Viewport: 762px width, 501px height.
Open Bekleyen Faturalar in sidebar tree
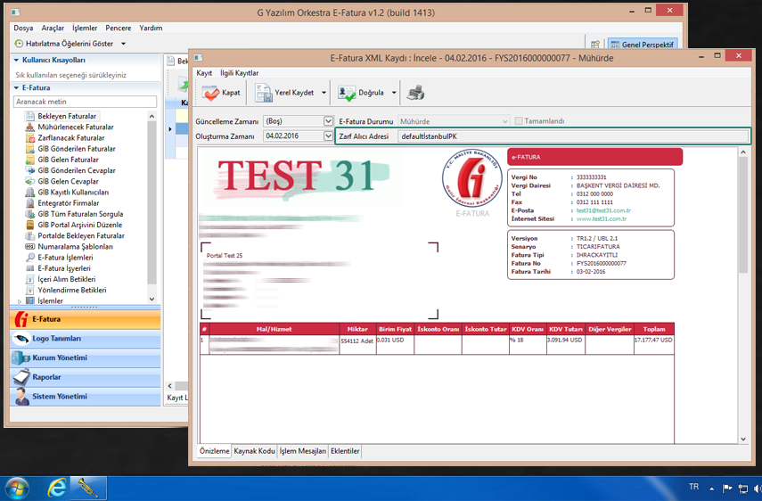(x=67, y=116)
